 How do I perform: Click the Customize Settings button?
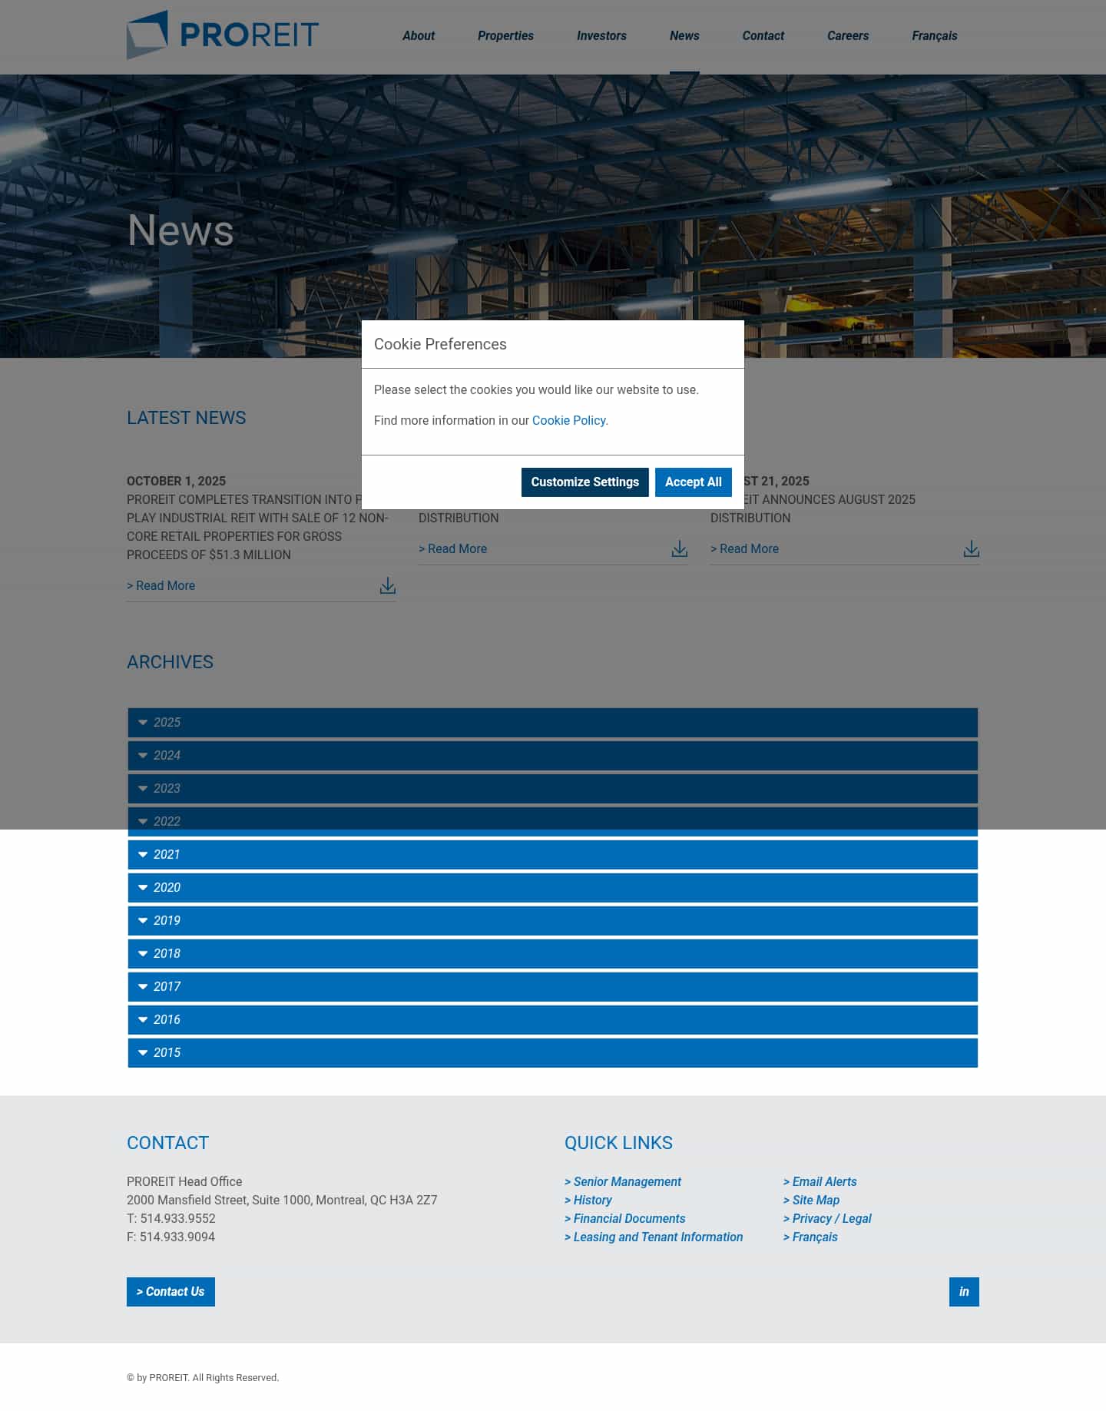(x=585, y=482)
